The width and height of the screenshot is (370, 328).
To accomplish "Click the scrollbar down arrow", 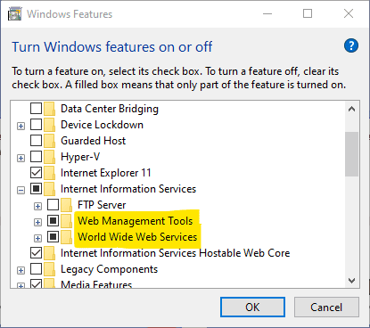I will [x=352, y=281].
